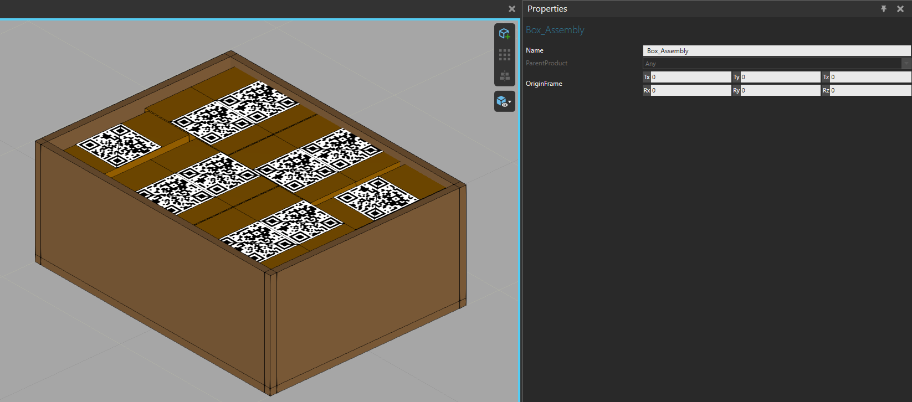The height and width of the screenshot is (402, 912).
Task: Click the mirror parts icon in the viewport toolbar
Action: point(504,76)
